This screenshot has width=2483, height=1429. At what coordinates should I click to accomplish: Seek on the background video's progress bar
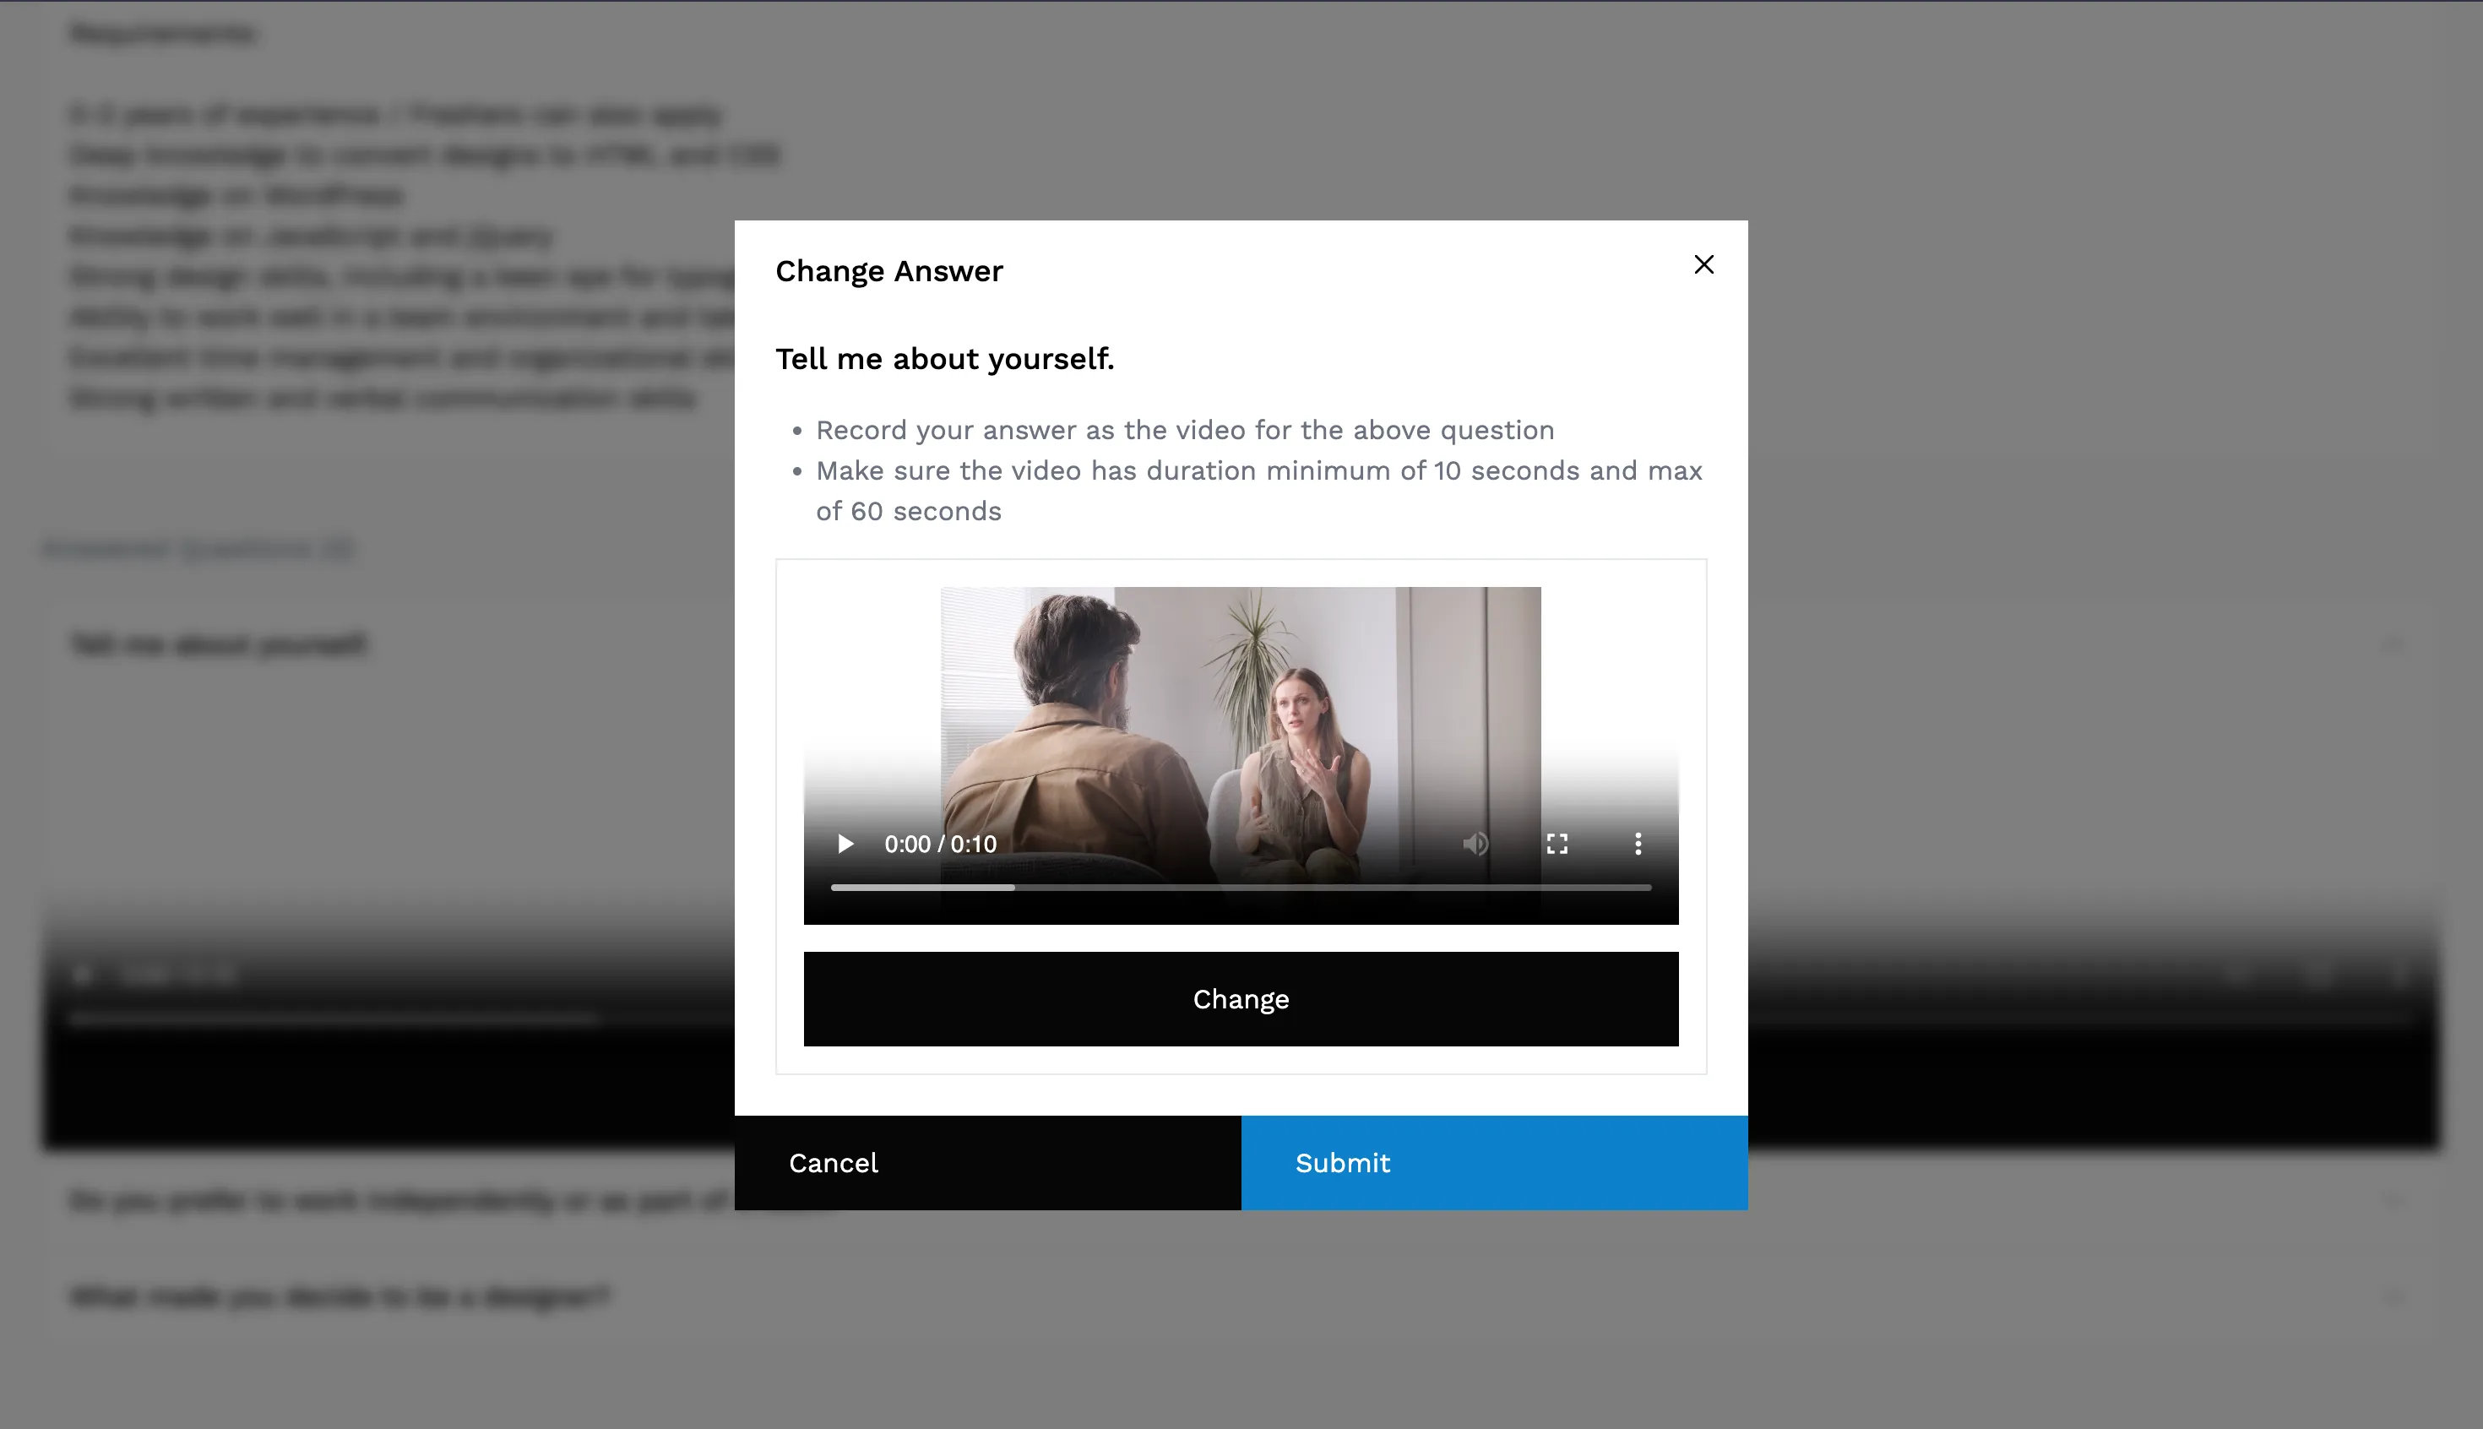tap(1241, 1019)
